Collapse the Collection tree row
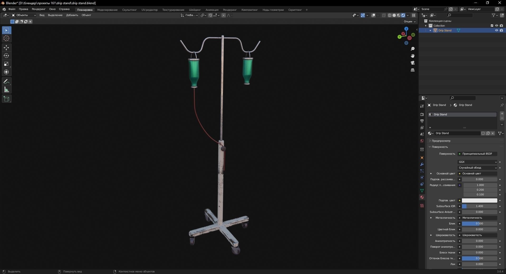Screen dimensions: 506x274 426,26
